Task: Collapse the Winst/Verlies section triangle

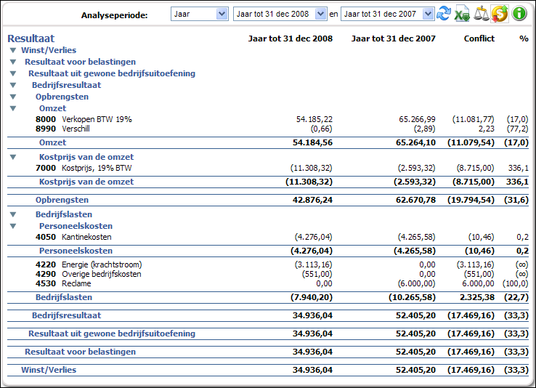Action: tap(13, 50)
